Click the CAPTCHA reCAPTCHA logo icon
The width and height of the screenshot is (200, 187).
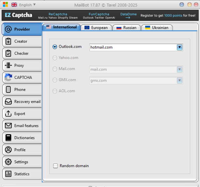pos(8,77)
